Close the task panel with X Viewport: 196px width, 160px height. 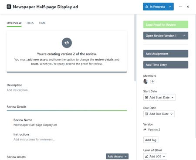pos(188,7)
